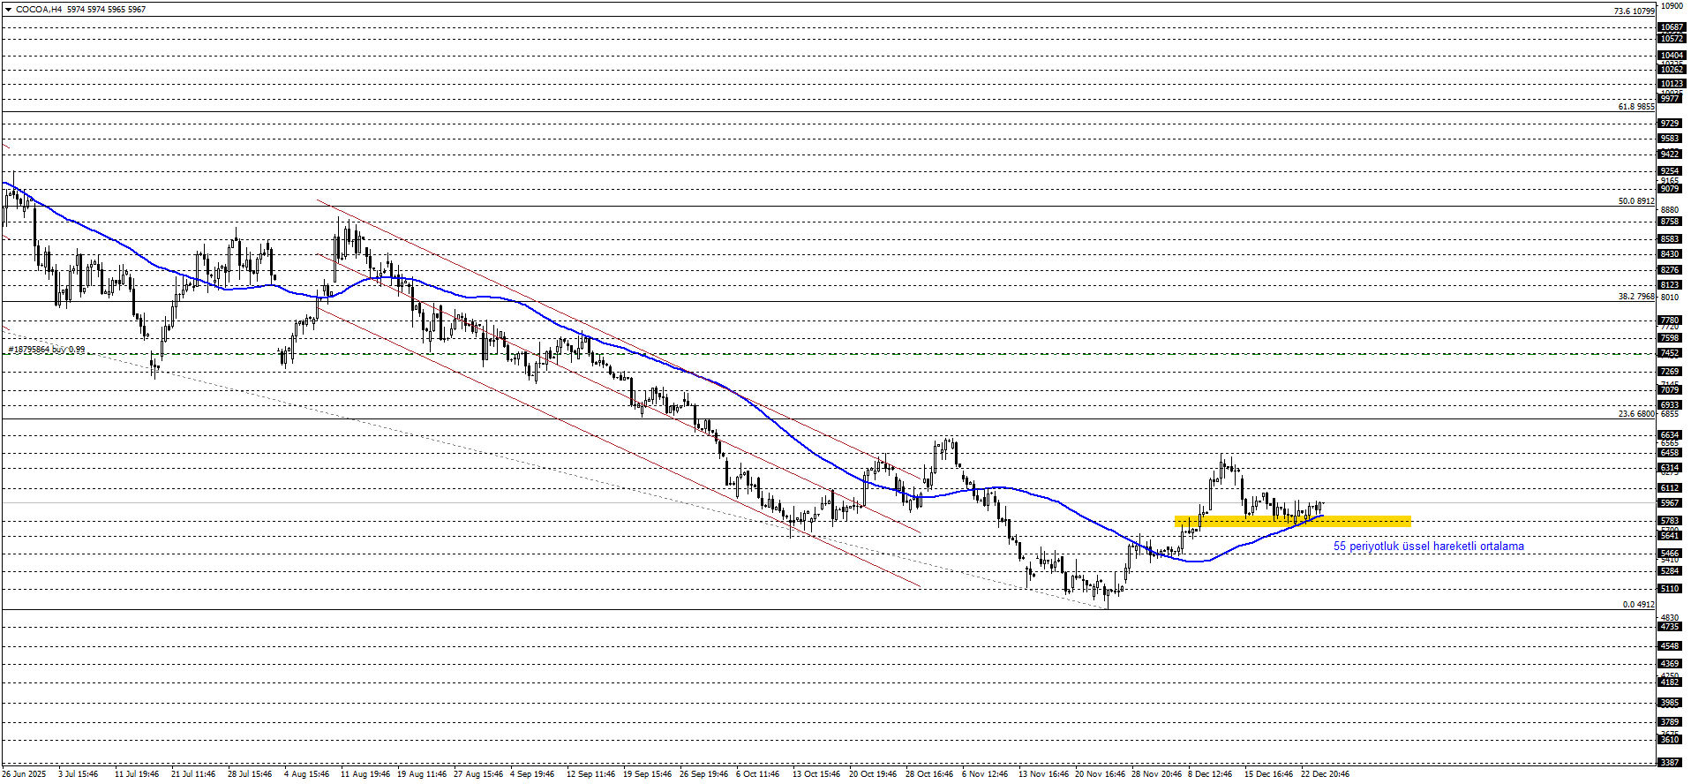Click the '13 Oct 15:46' time axis label

click(816, 774)
